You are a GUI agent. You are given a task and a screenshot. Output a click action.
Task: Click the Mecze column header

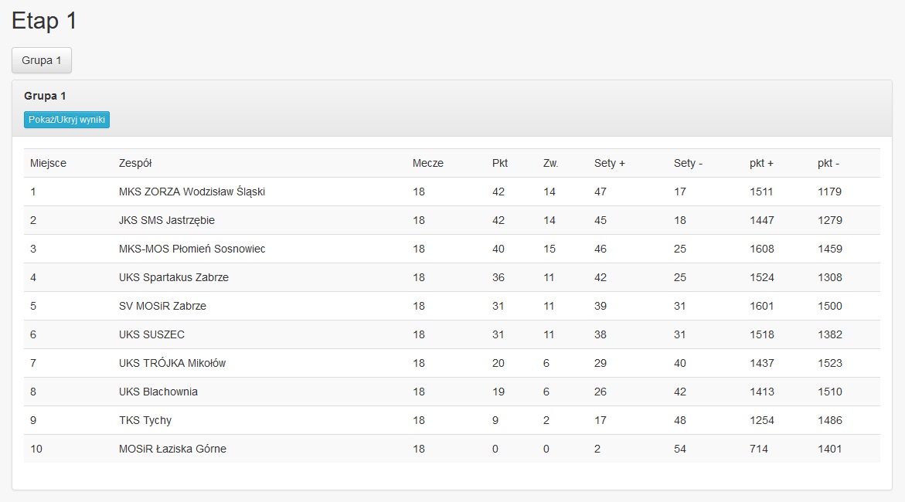click(428, 163)
